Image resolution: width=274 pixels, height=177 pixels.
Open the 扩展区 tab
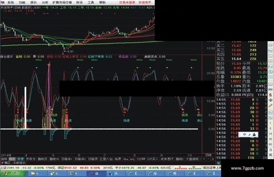coord(6,163)
